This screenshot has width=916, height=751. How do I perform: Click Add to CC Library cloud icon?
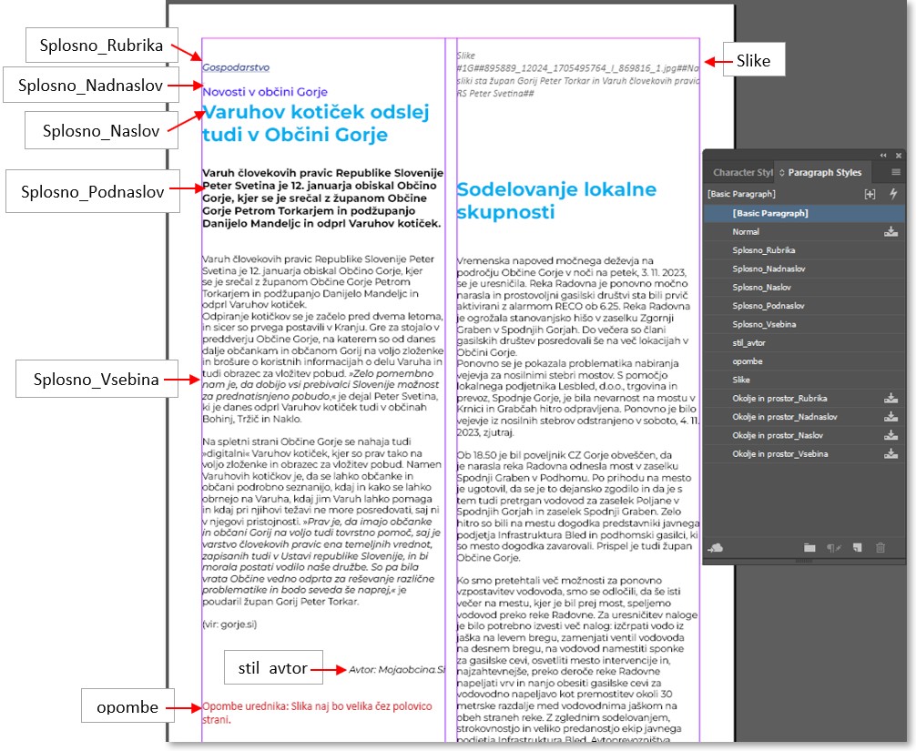pyautogui.click(x=716, y=547)
